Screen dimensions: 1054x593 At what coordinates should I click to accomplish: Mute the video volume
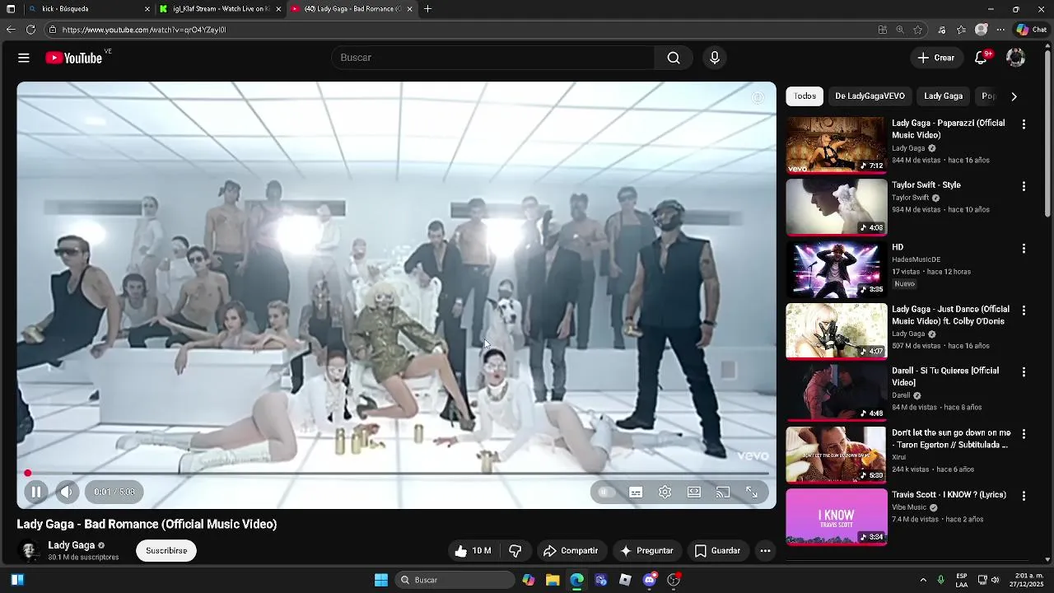pos(66,492)
